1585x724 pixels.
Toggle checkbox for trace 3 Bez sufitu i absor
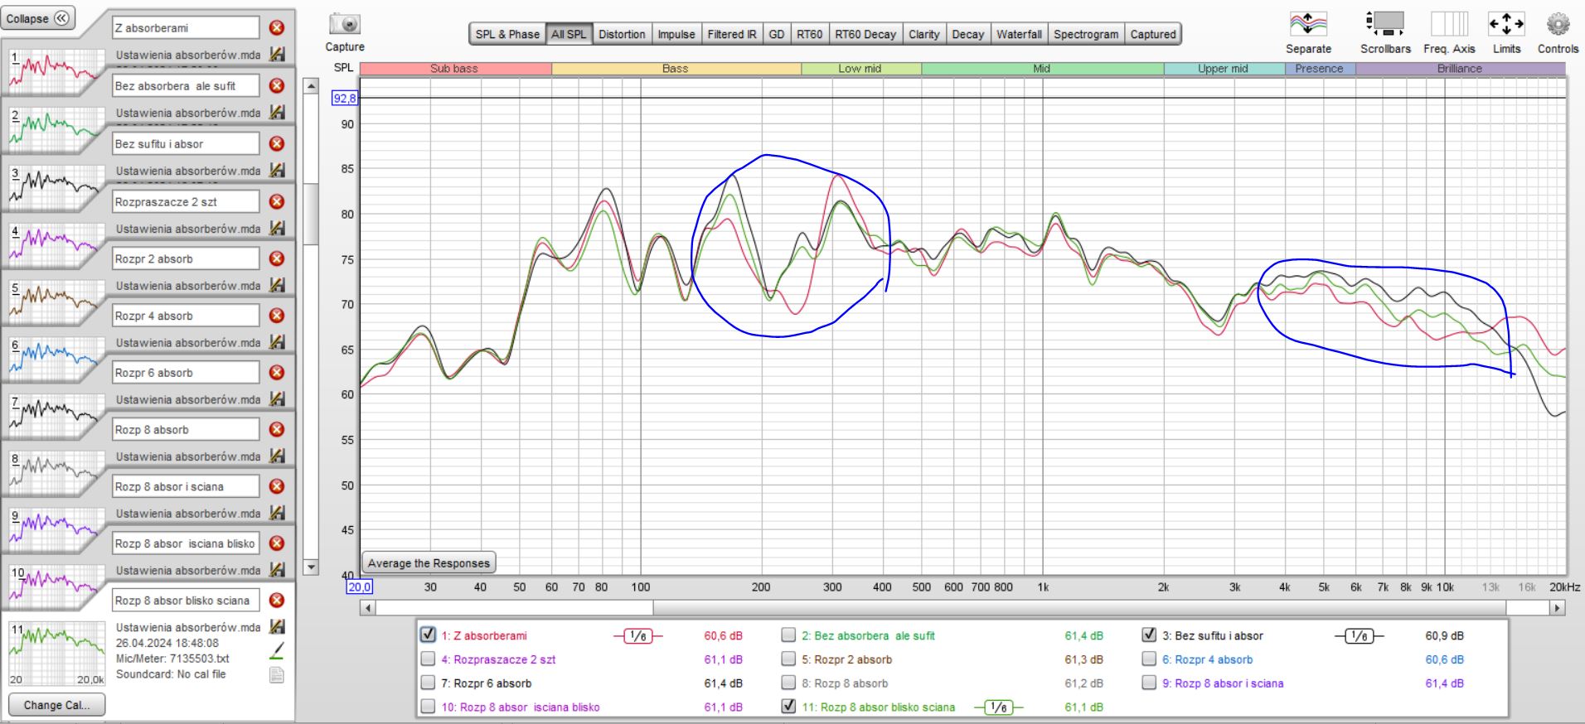click(1149, 635)
